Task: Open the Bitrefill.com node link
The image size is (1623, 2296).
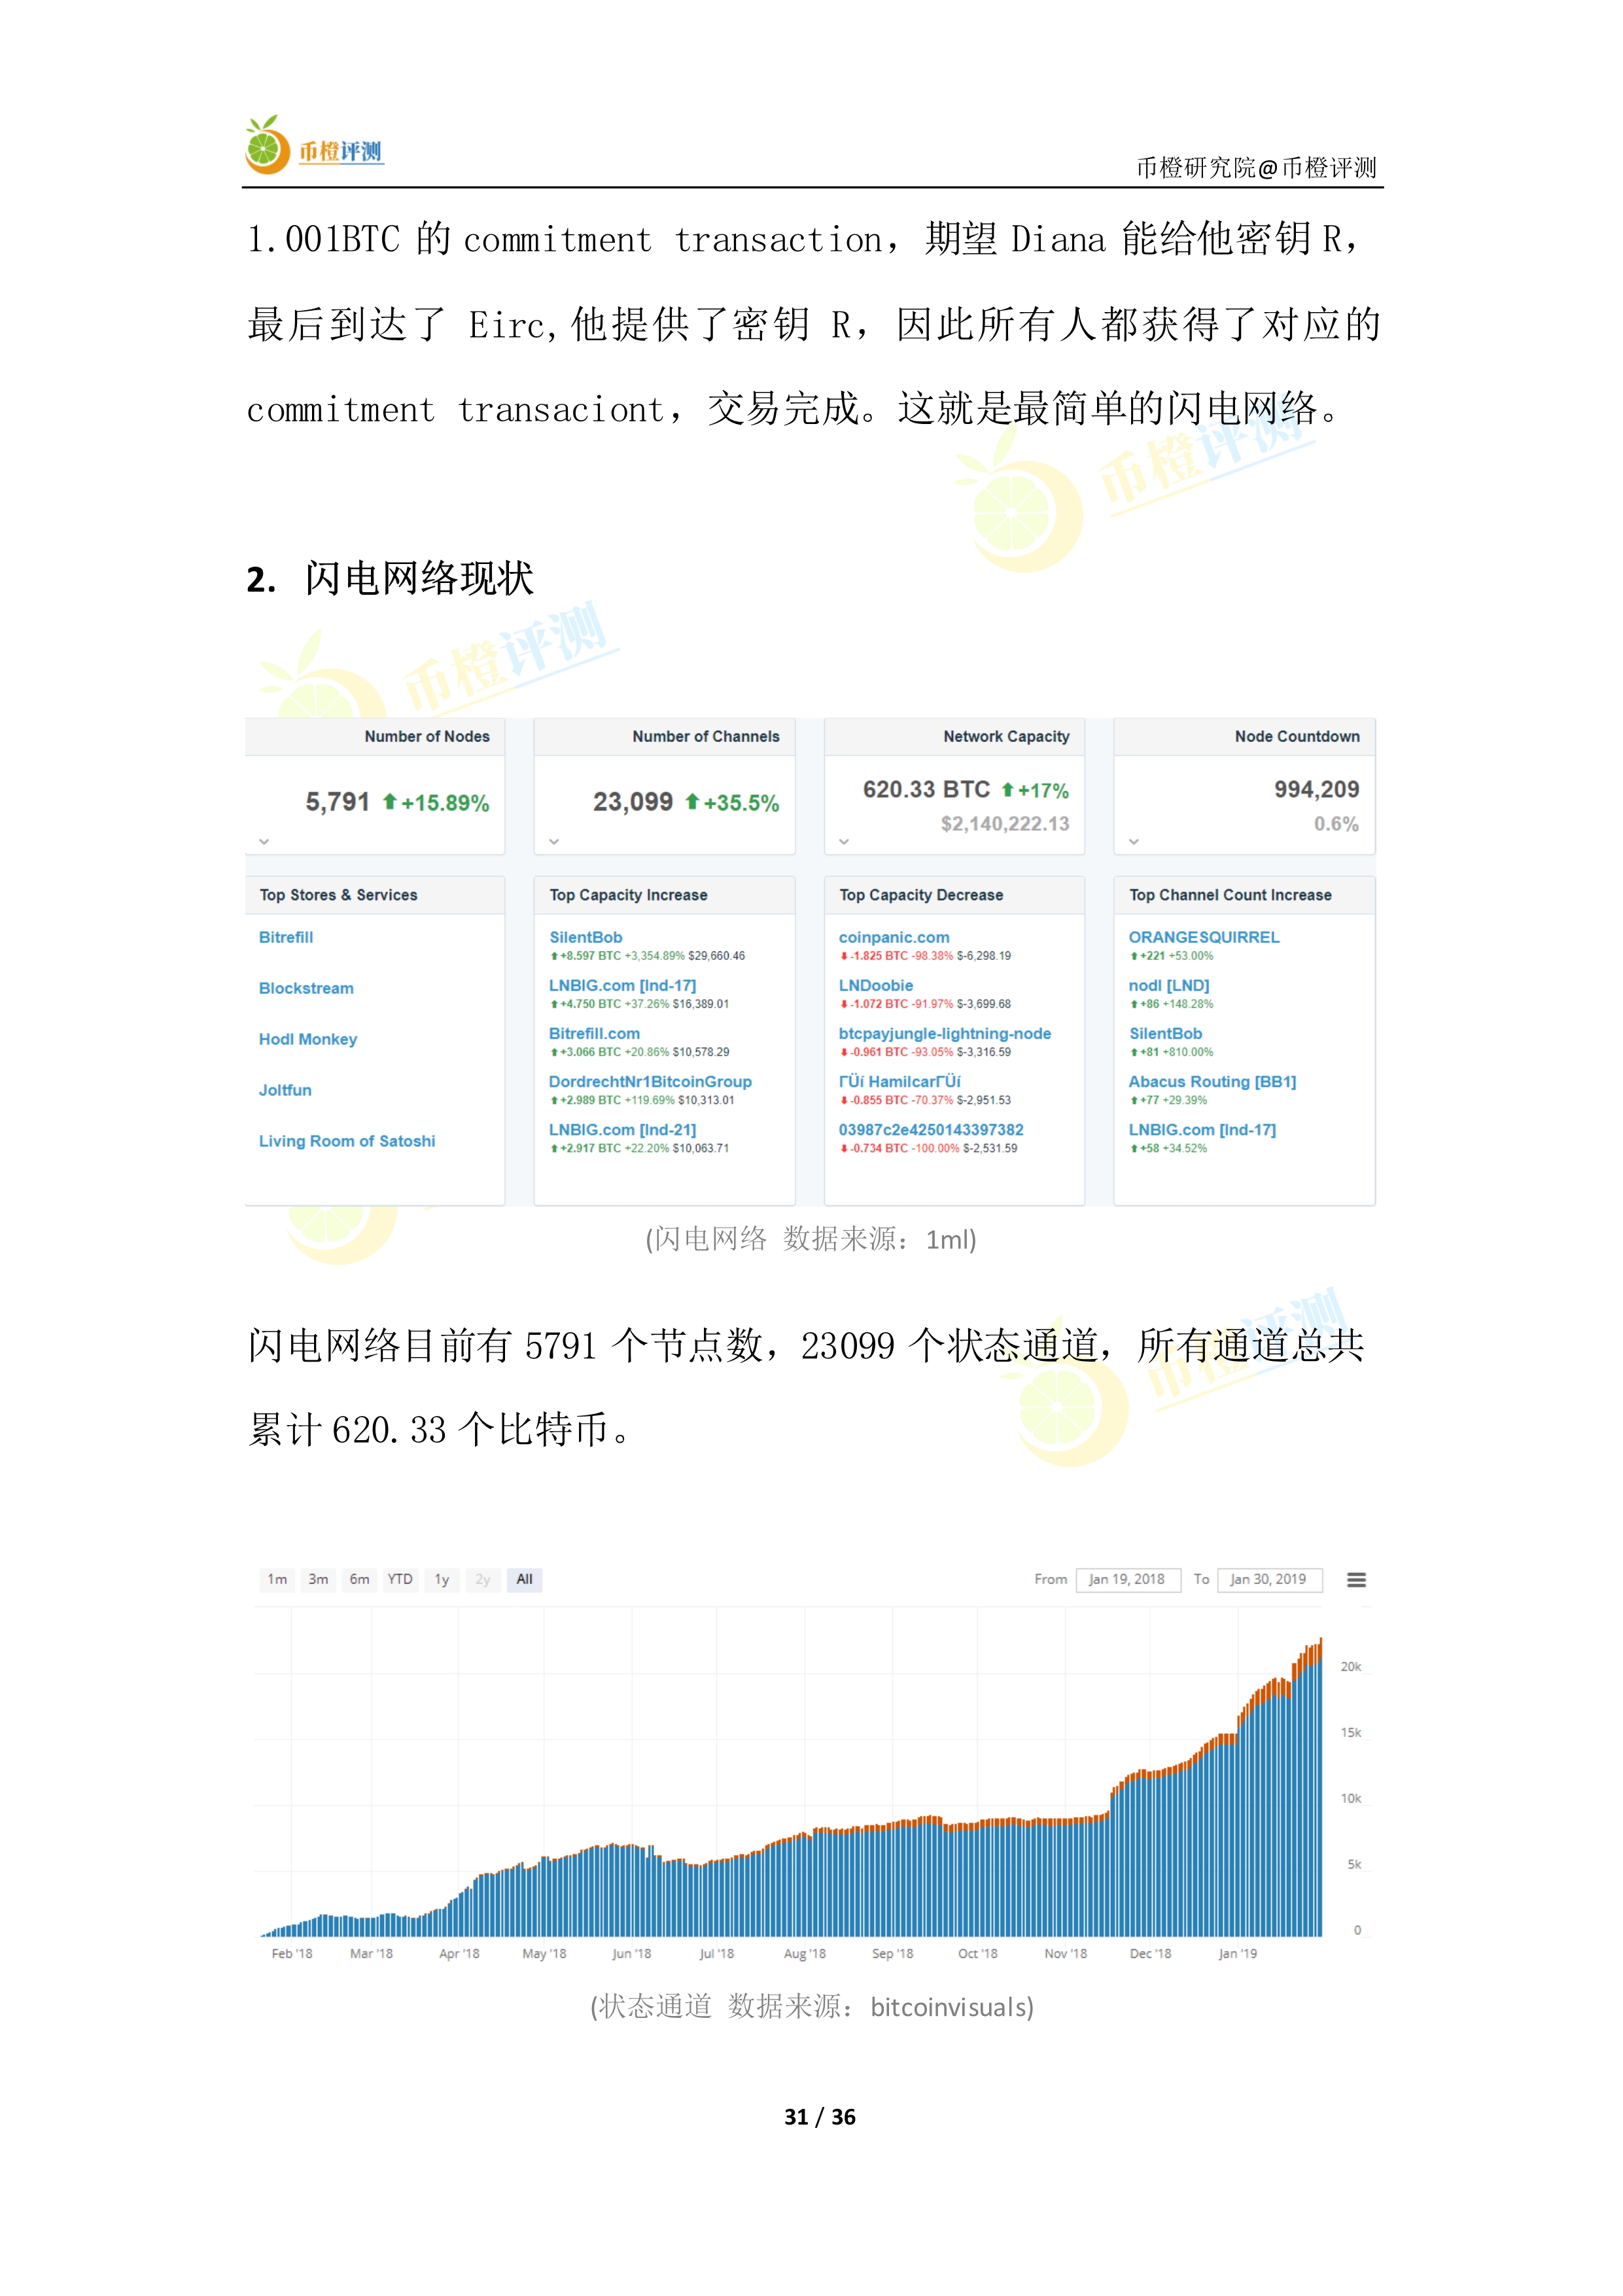Action: (594, 1033)
